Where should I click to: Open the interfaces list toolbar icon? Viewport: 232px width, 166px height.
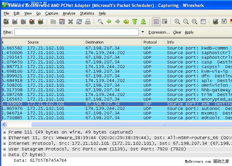(6, 22)
